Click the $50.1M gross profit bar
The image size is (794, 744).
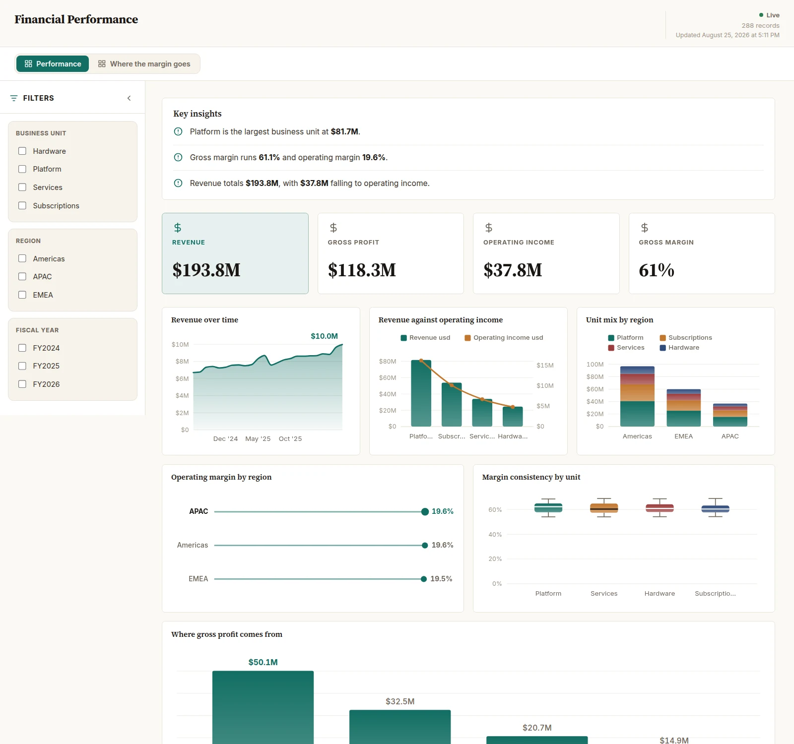pyautogui.click(x=263, y=707)
